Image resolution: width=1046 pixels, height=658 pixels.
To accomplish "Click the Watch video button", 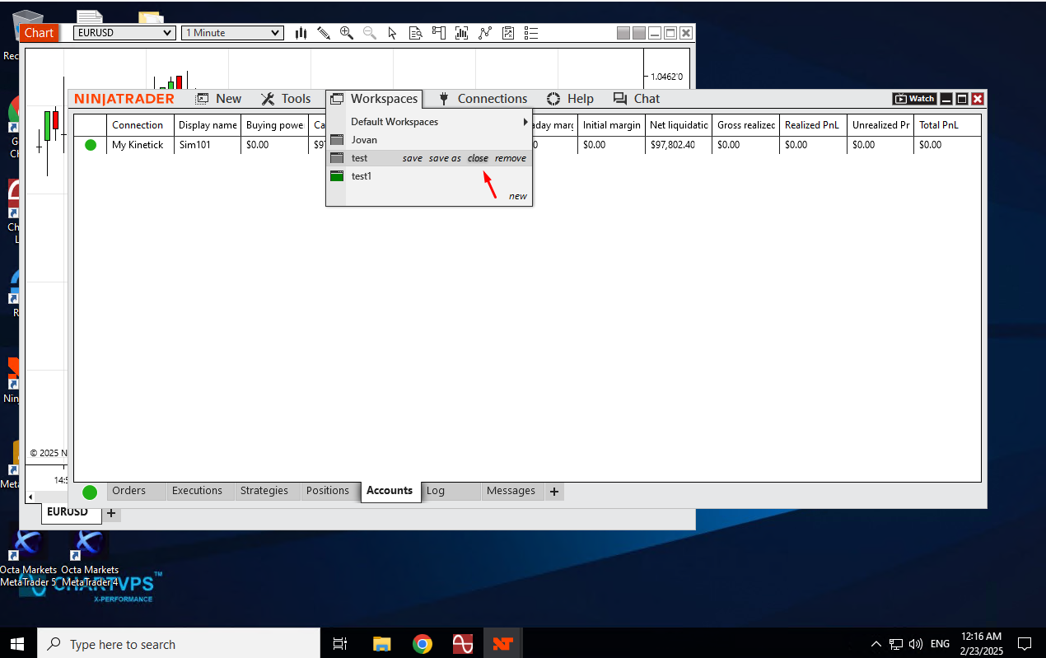I will click(x=914, y=99).
